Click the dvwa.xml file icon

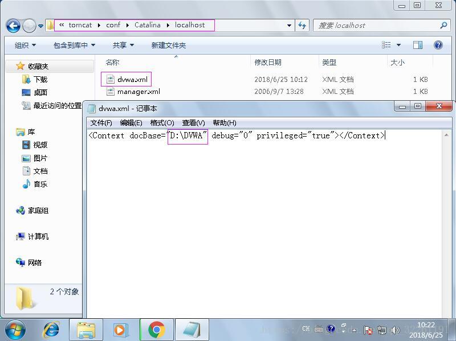(111, 79)
